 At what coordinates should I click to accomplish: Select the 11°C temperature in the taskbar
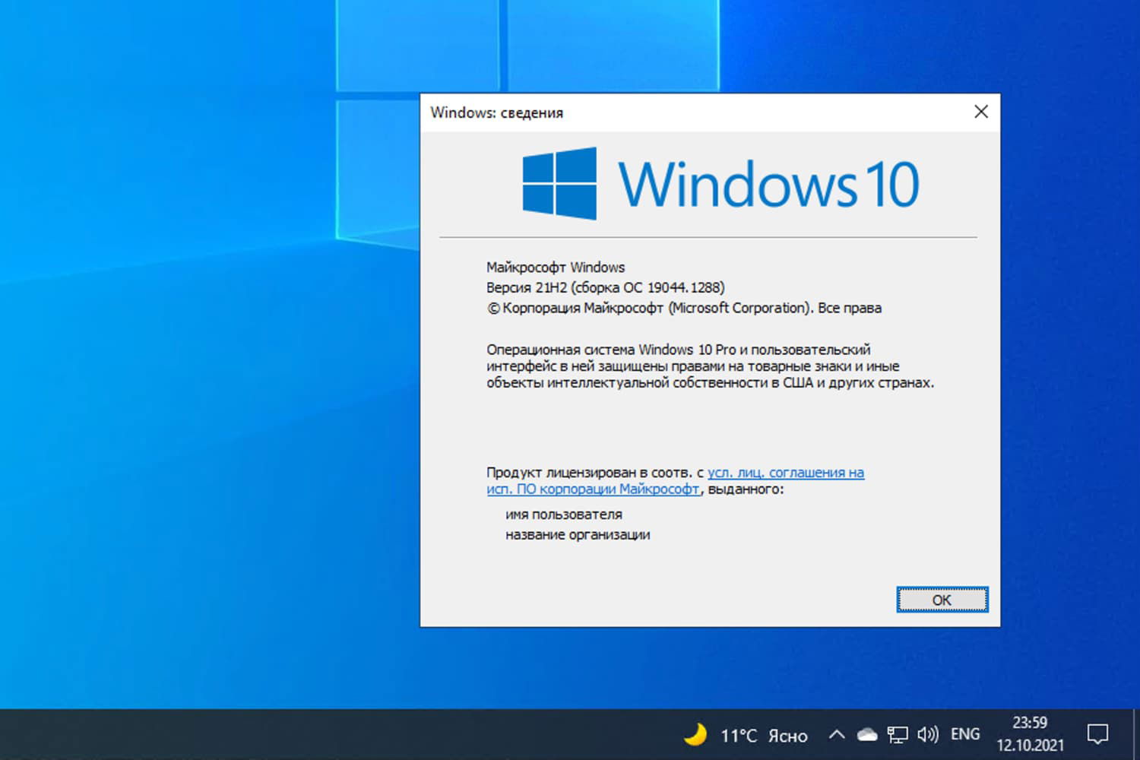[739, 734]
